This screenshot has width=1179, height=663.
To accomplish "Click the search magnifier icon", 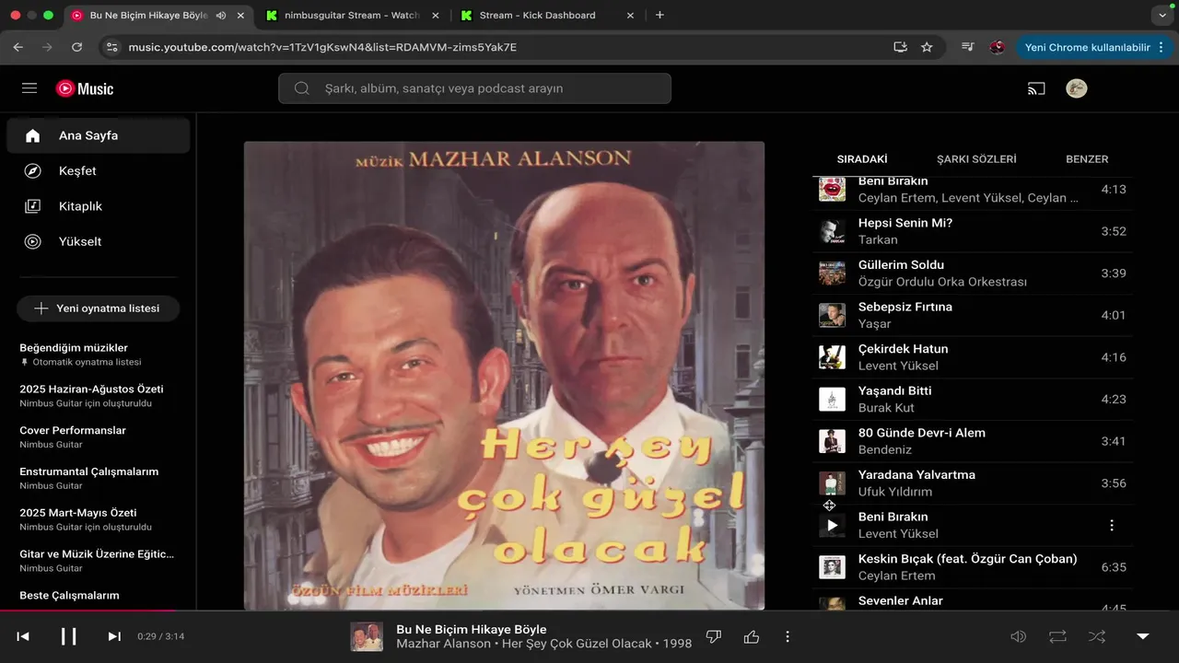I will (301, 88).
